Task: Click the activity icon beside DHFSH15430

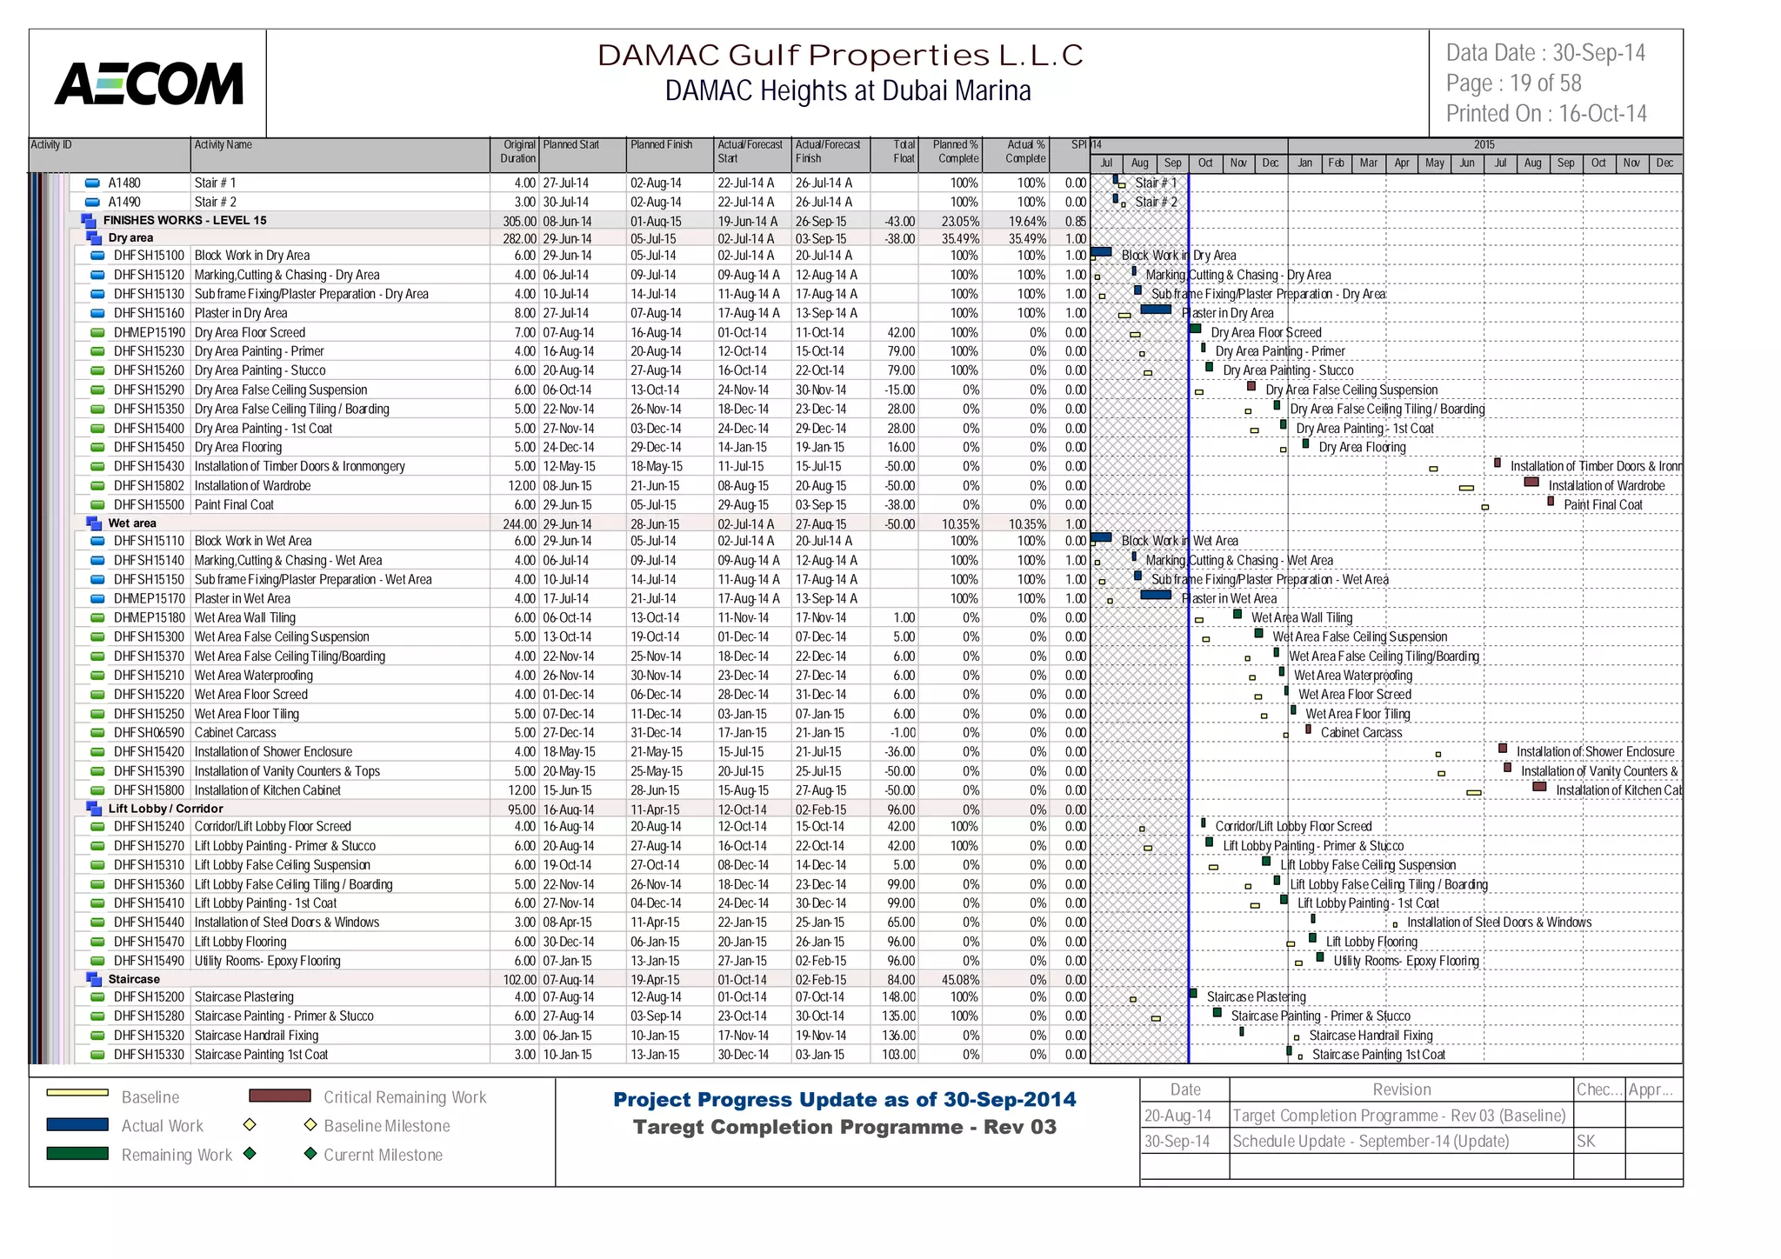Action: coord(97,466)
